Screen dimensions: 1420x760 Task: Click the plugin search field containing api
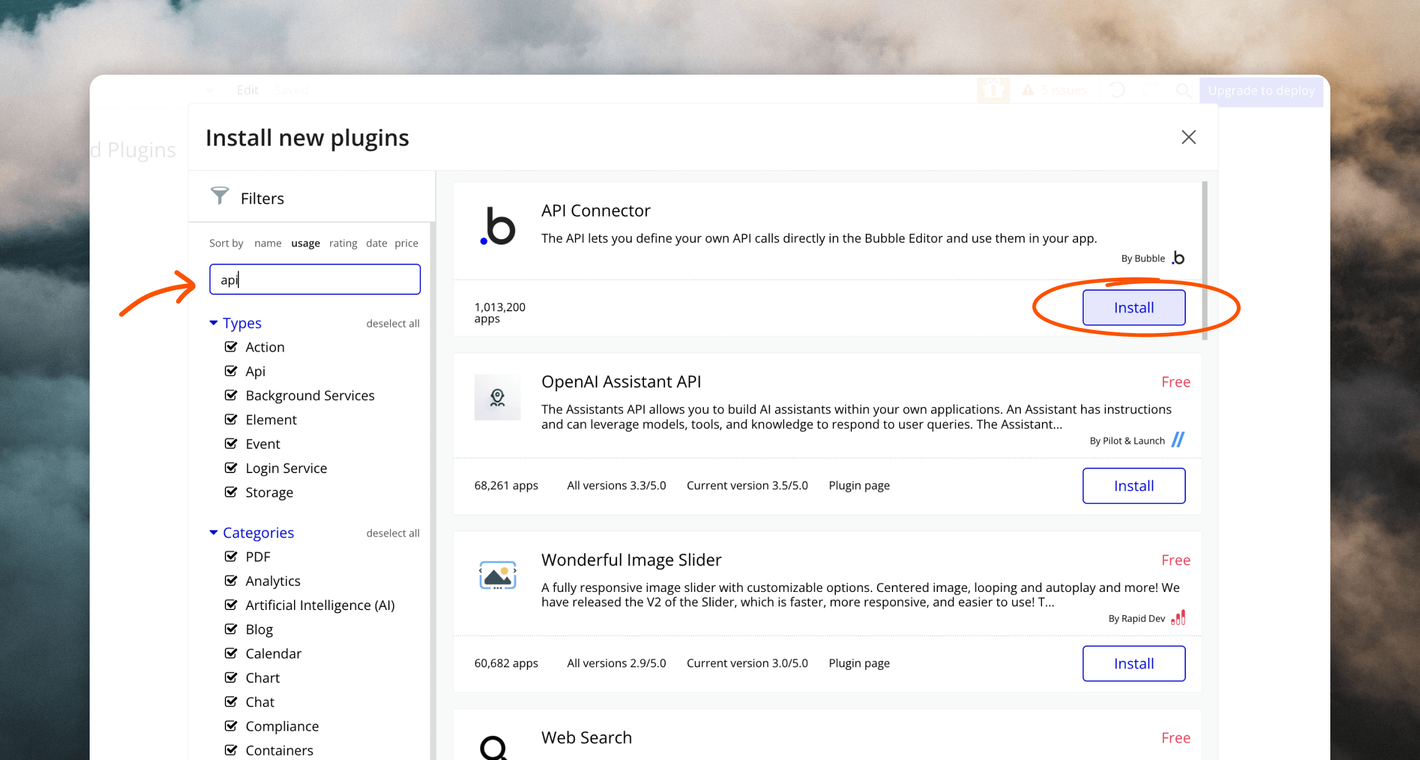pos(315,279)
